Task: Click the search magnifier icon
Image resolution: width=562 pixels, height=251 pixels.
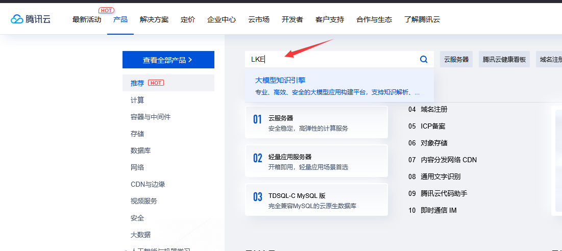Action: pos(424,59)
